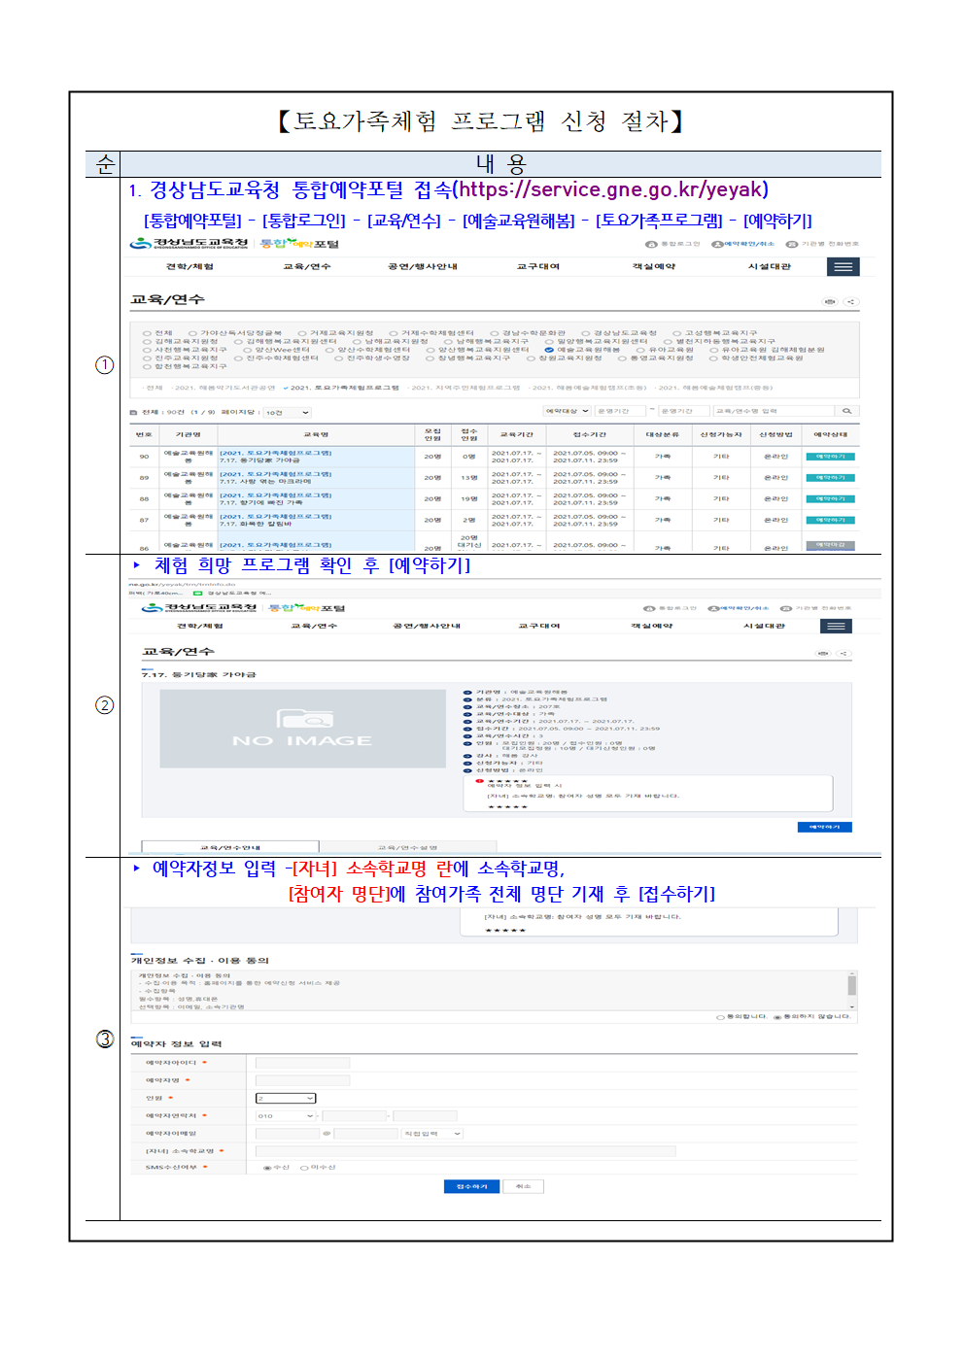The height and width of the screenshot is (1363, 964).
Task: Click 기관별 전화번호 icon in first screenshot
Action: [x=792, y=244]
